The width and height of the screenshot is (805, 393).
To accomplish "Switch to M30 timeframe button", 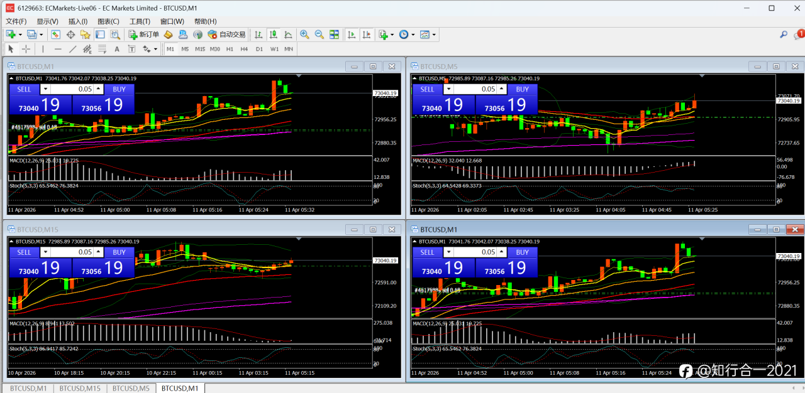I will (215, 49).
